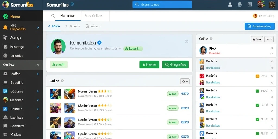This screenshot has height=139, width=278.
Task: Click the user profile icon in header
Action: (x=230, y=5)
